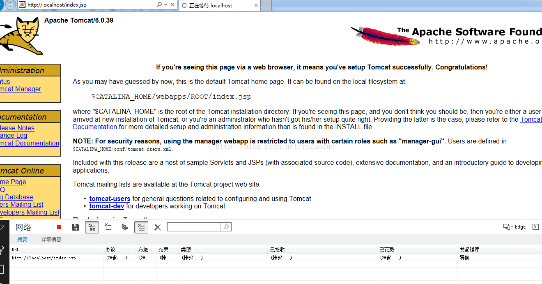Stop page loading with address bar X
This screenshot has height=284, width=542.
pyautogui.click(x=172, y=5)
